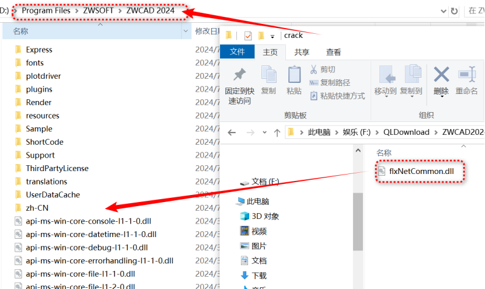
Task: Click the Up directory arrow in crack window
Action: 277,133
